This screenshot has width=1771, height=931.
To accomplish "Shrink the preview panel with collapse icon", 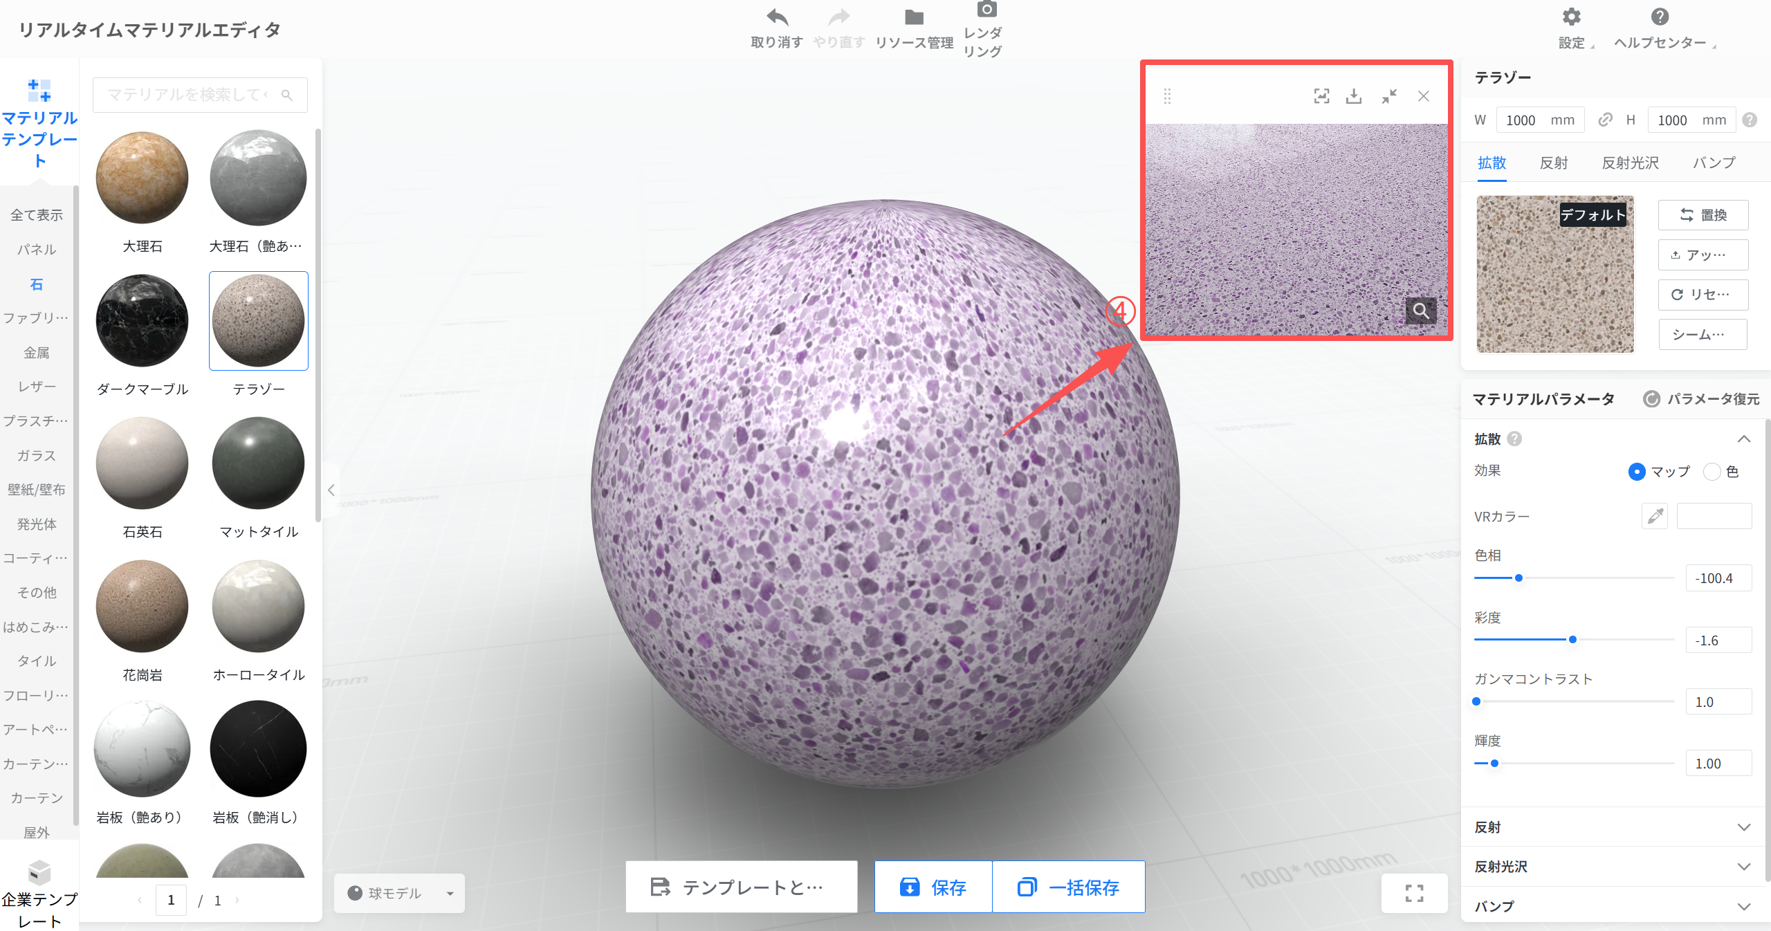I will (1389, 96).
